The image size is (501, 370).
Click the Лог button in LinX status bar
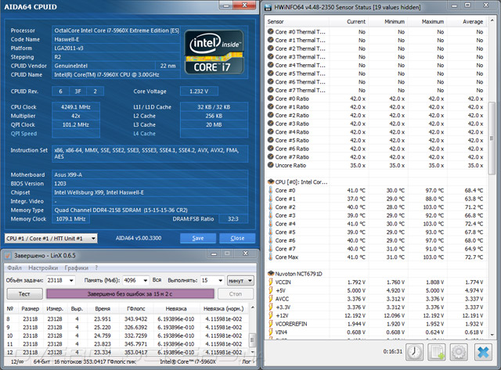coord(249,361)
